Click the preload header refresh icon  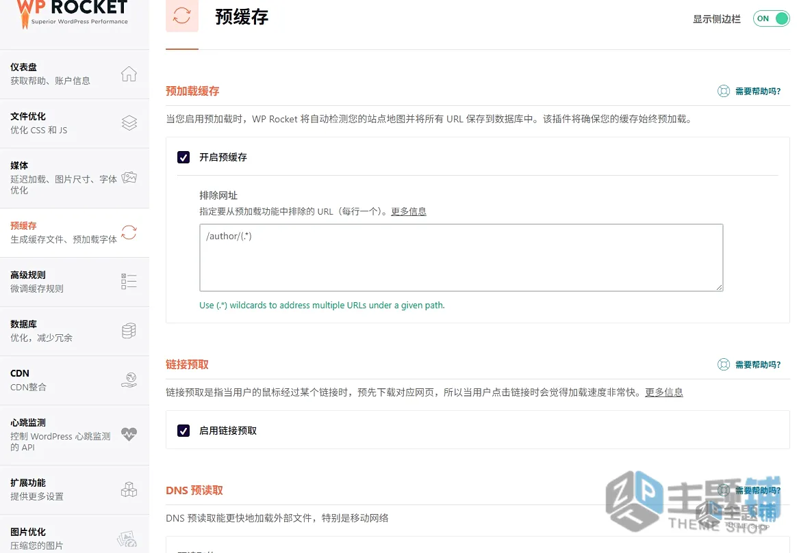(x=182, y=16)
